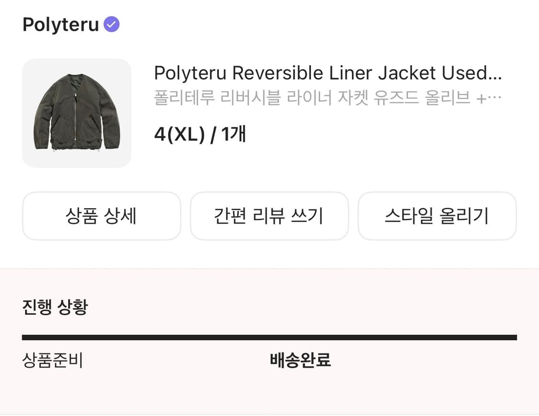The height and width of the screenshot is (416, 539).
Task: Click the order progress bar under 진행 상황
Action: click(269, 337)
